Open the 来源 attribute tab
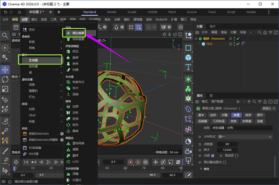The image size is (279, 185). pos(236,115)
